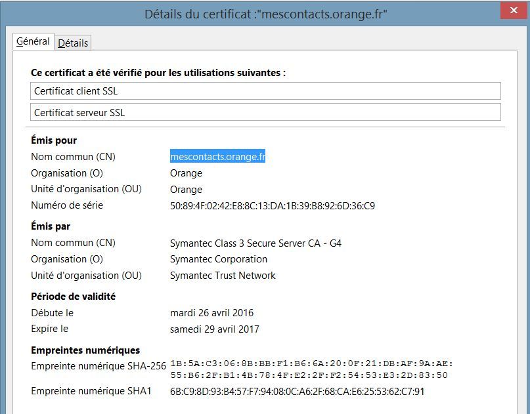530x414 pixels.
Task: Click the serial number value starting 50:89:4F
Action: pyautogui.click(x=272, y=206)
